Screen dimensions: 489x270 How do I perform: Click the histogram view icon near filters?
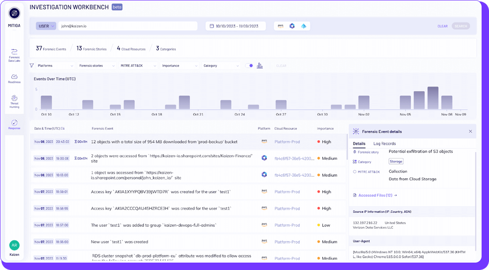pyautogui.click(x=260, y=66)
